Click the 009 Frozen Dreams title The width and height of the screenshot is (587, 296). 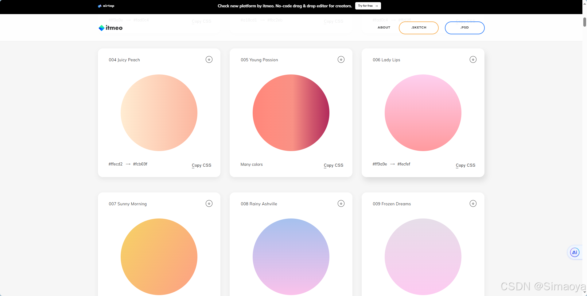tap(392, 204)
